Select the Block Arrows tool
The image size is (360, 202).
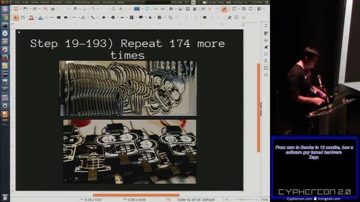pos(122,17)
